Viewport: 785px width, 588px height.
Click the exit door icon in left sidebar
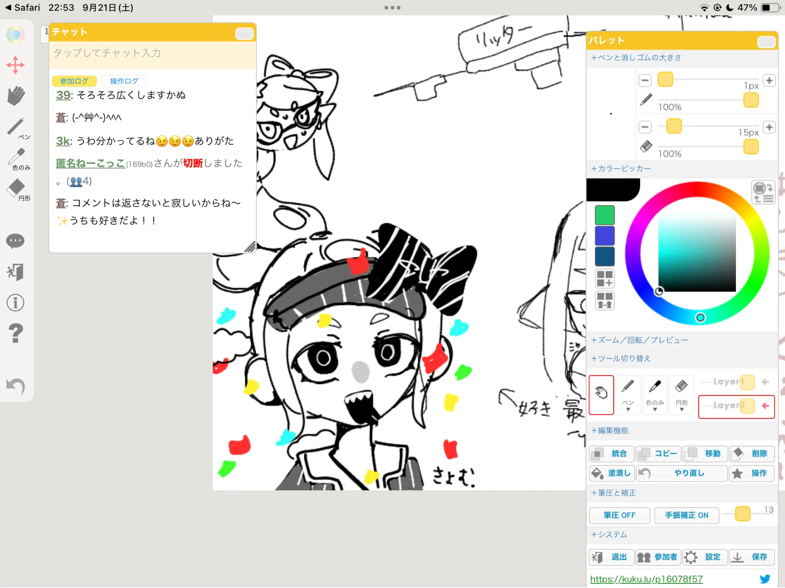pos(15,272)
